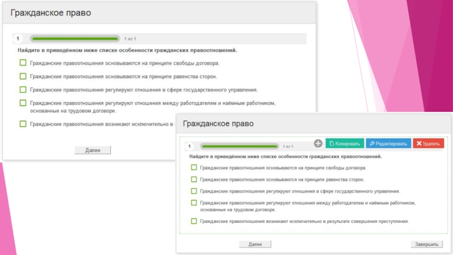
Task: Click Завершить in the front window
Action: click(x=426, y=244)
